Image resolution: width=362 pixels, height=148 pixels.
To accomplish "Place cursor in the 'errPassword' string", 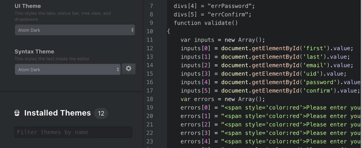I will coord(230,6).
